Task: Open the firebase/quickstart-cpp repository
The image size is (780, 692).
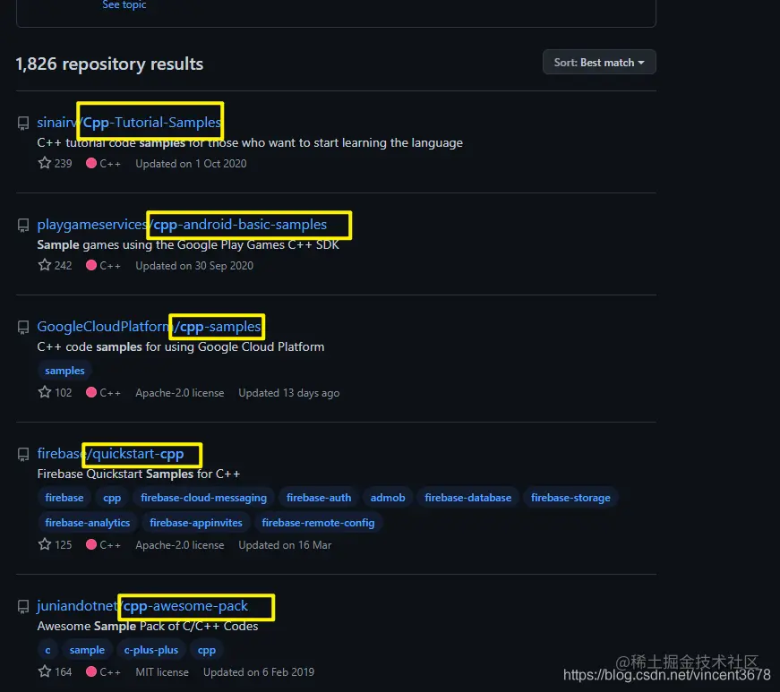Action: coord(110,454)
